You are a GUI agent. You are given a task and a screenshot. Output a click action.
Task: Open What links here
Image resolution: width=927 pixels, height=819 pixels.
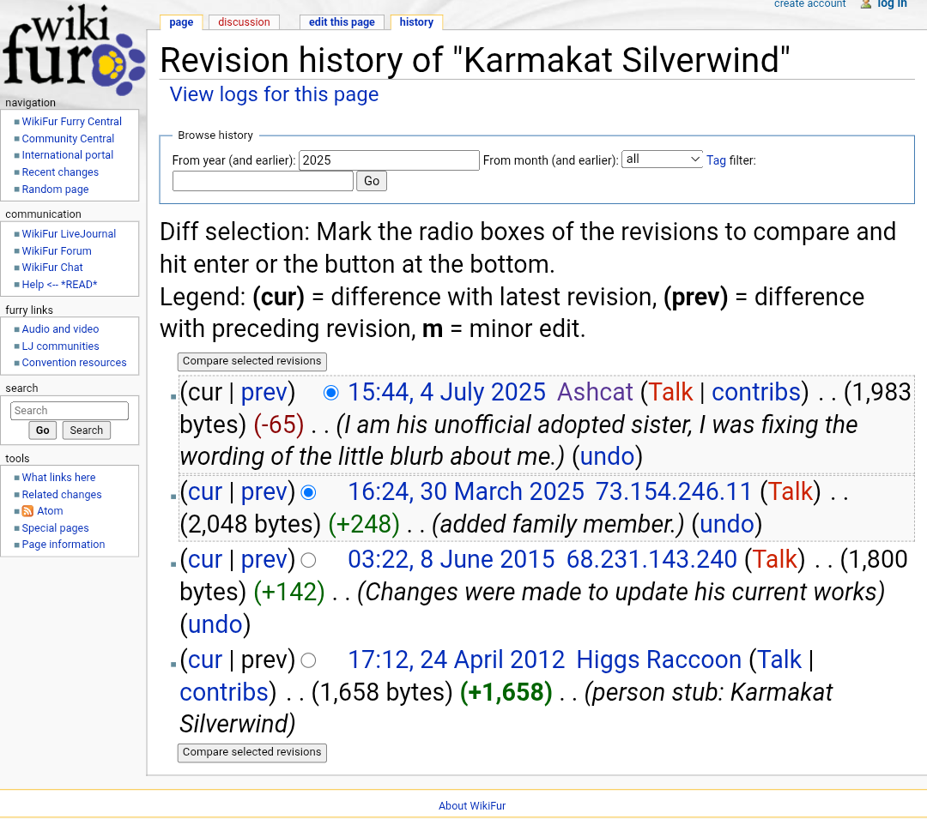pos(58,478)
